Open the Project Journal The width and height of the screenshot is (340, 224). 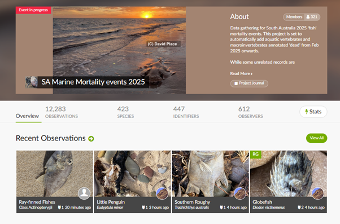click(x=249, y=84)
